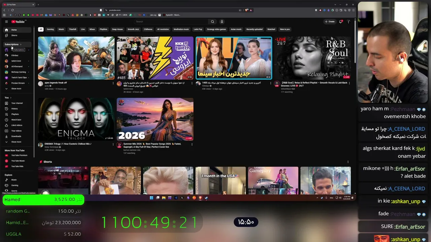This screenshot has width=431, height=242.
Task: Select the Gaming filter chip
Action: 50,29
